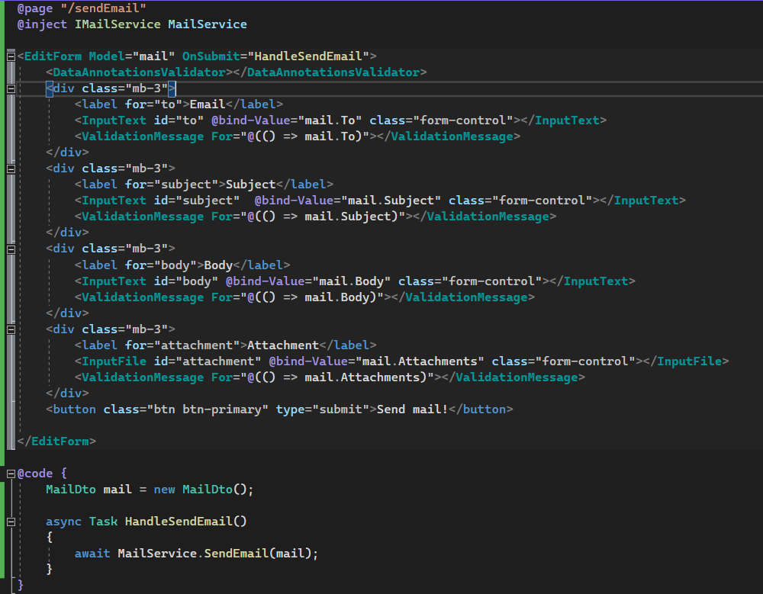Viewport: 763px width, 594px height.
Task: Collapse the @code block
Action: [11, 474]
